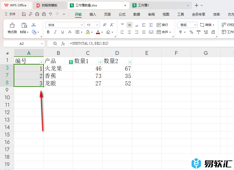The height and width of the screenshot is (170, 234).
Task: Click the new tab plus button
Action: (196, 5)
